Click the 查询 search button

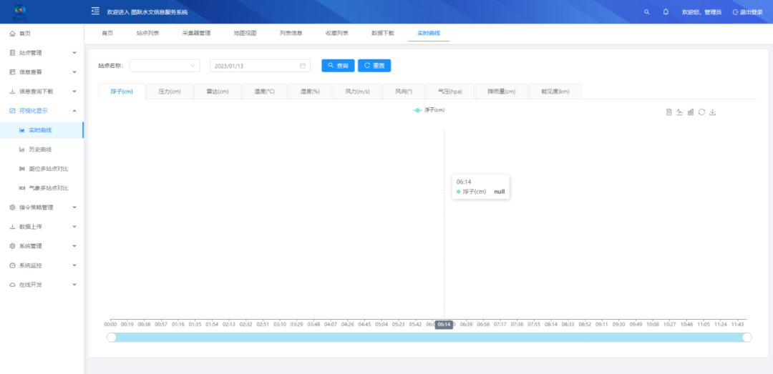point(338,66)
